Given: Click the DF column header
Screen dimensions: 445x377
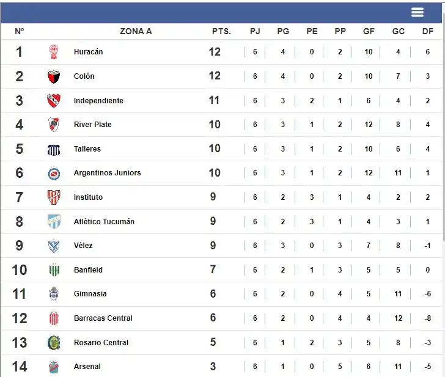Looking at the screenshot, I should 428,32.
